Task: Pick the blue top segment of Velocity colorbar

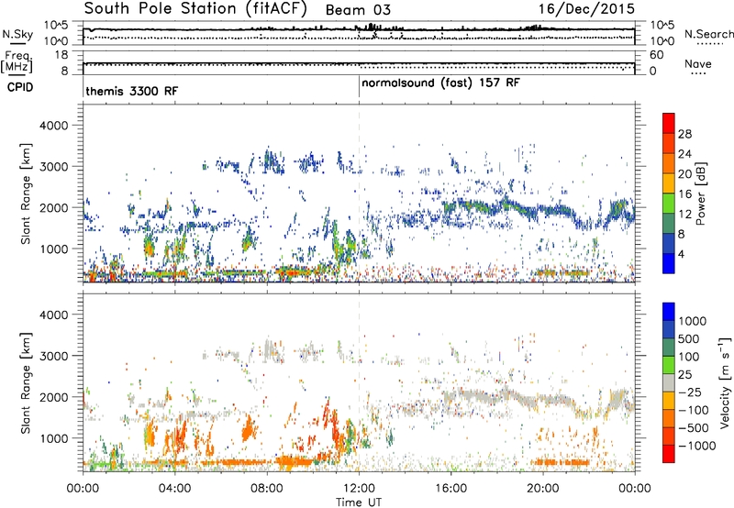Action: click(669, 312)
